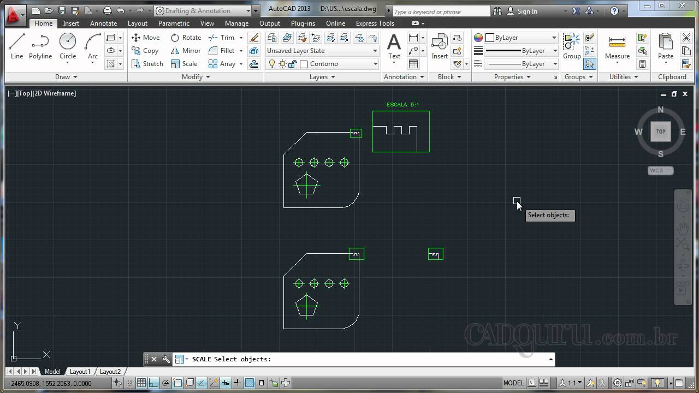Viewport: 699px width, 393px height.
Task: Switch to the Annotate tab
Action: pos(103,23)
